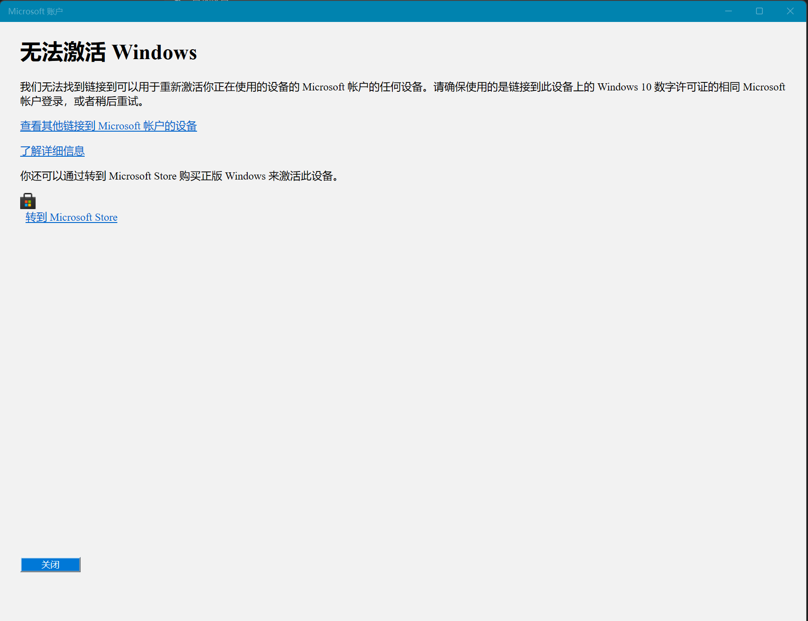Screen dimensions: 808x621
Task: Open the 了解详细信息 link
Action: 52,151
